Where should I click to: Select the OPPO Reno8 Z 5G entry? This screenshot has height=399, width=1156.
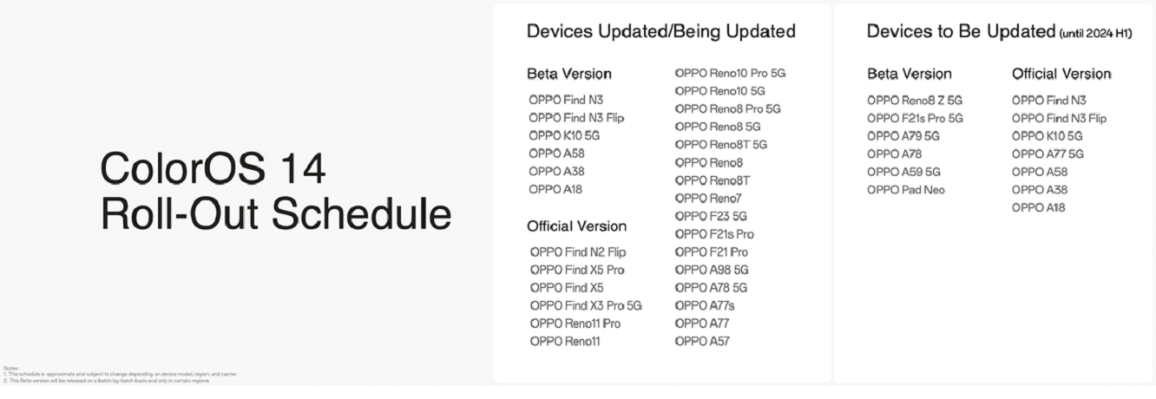pos(914,101)
